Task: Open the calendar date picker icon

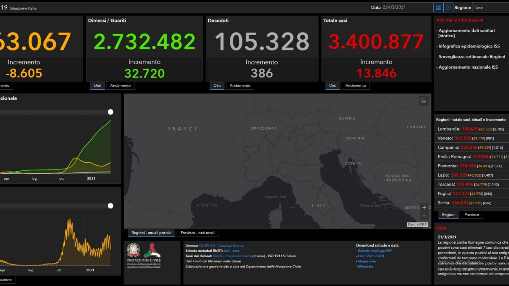Action: pyautogui.click(x=438, y=7)
